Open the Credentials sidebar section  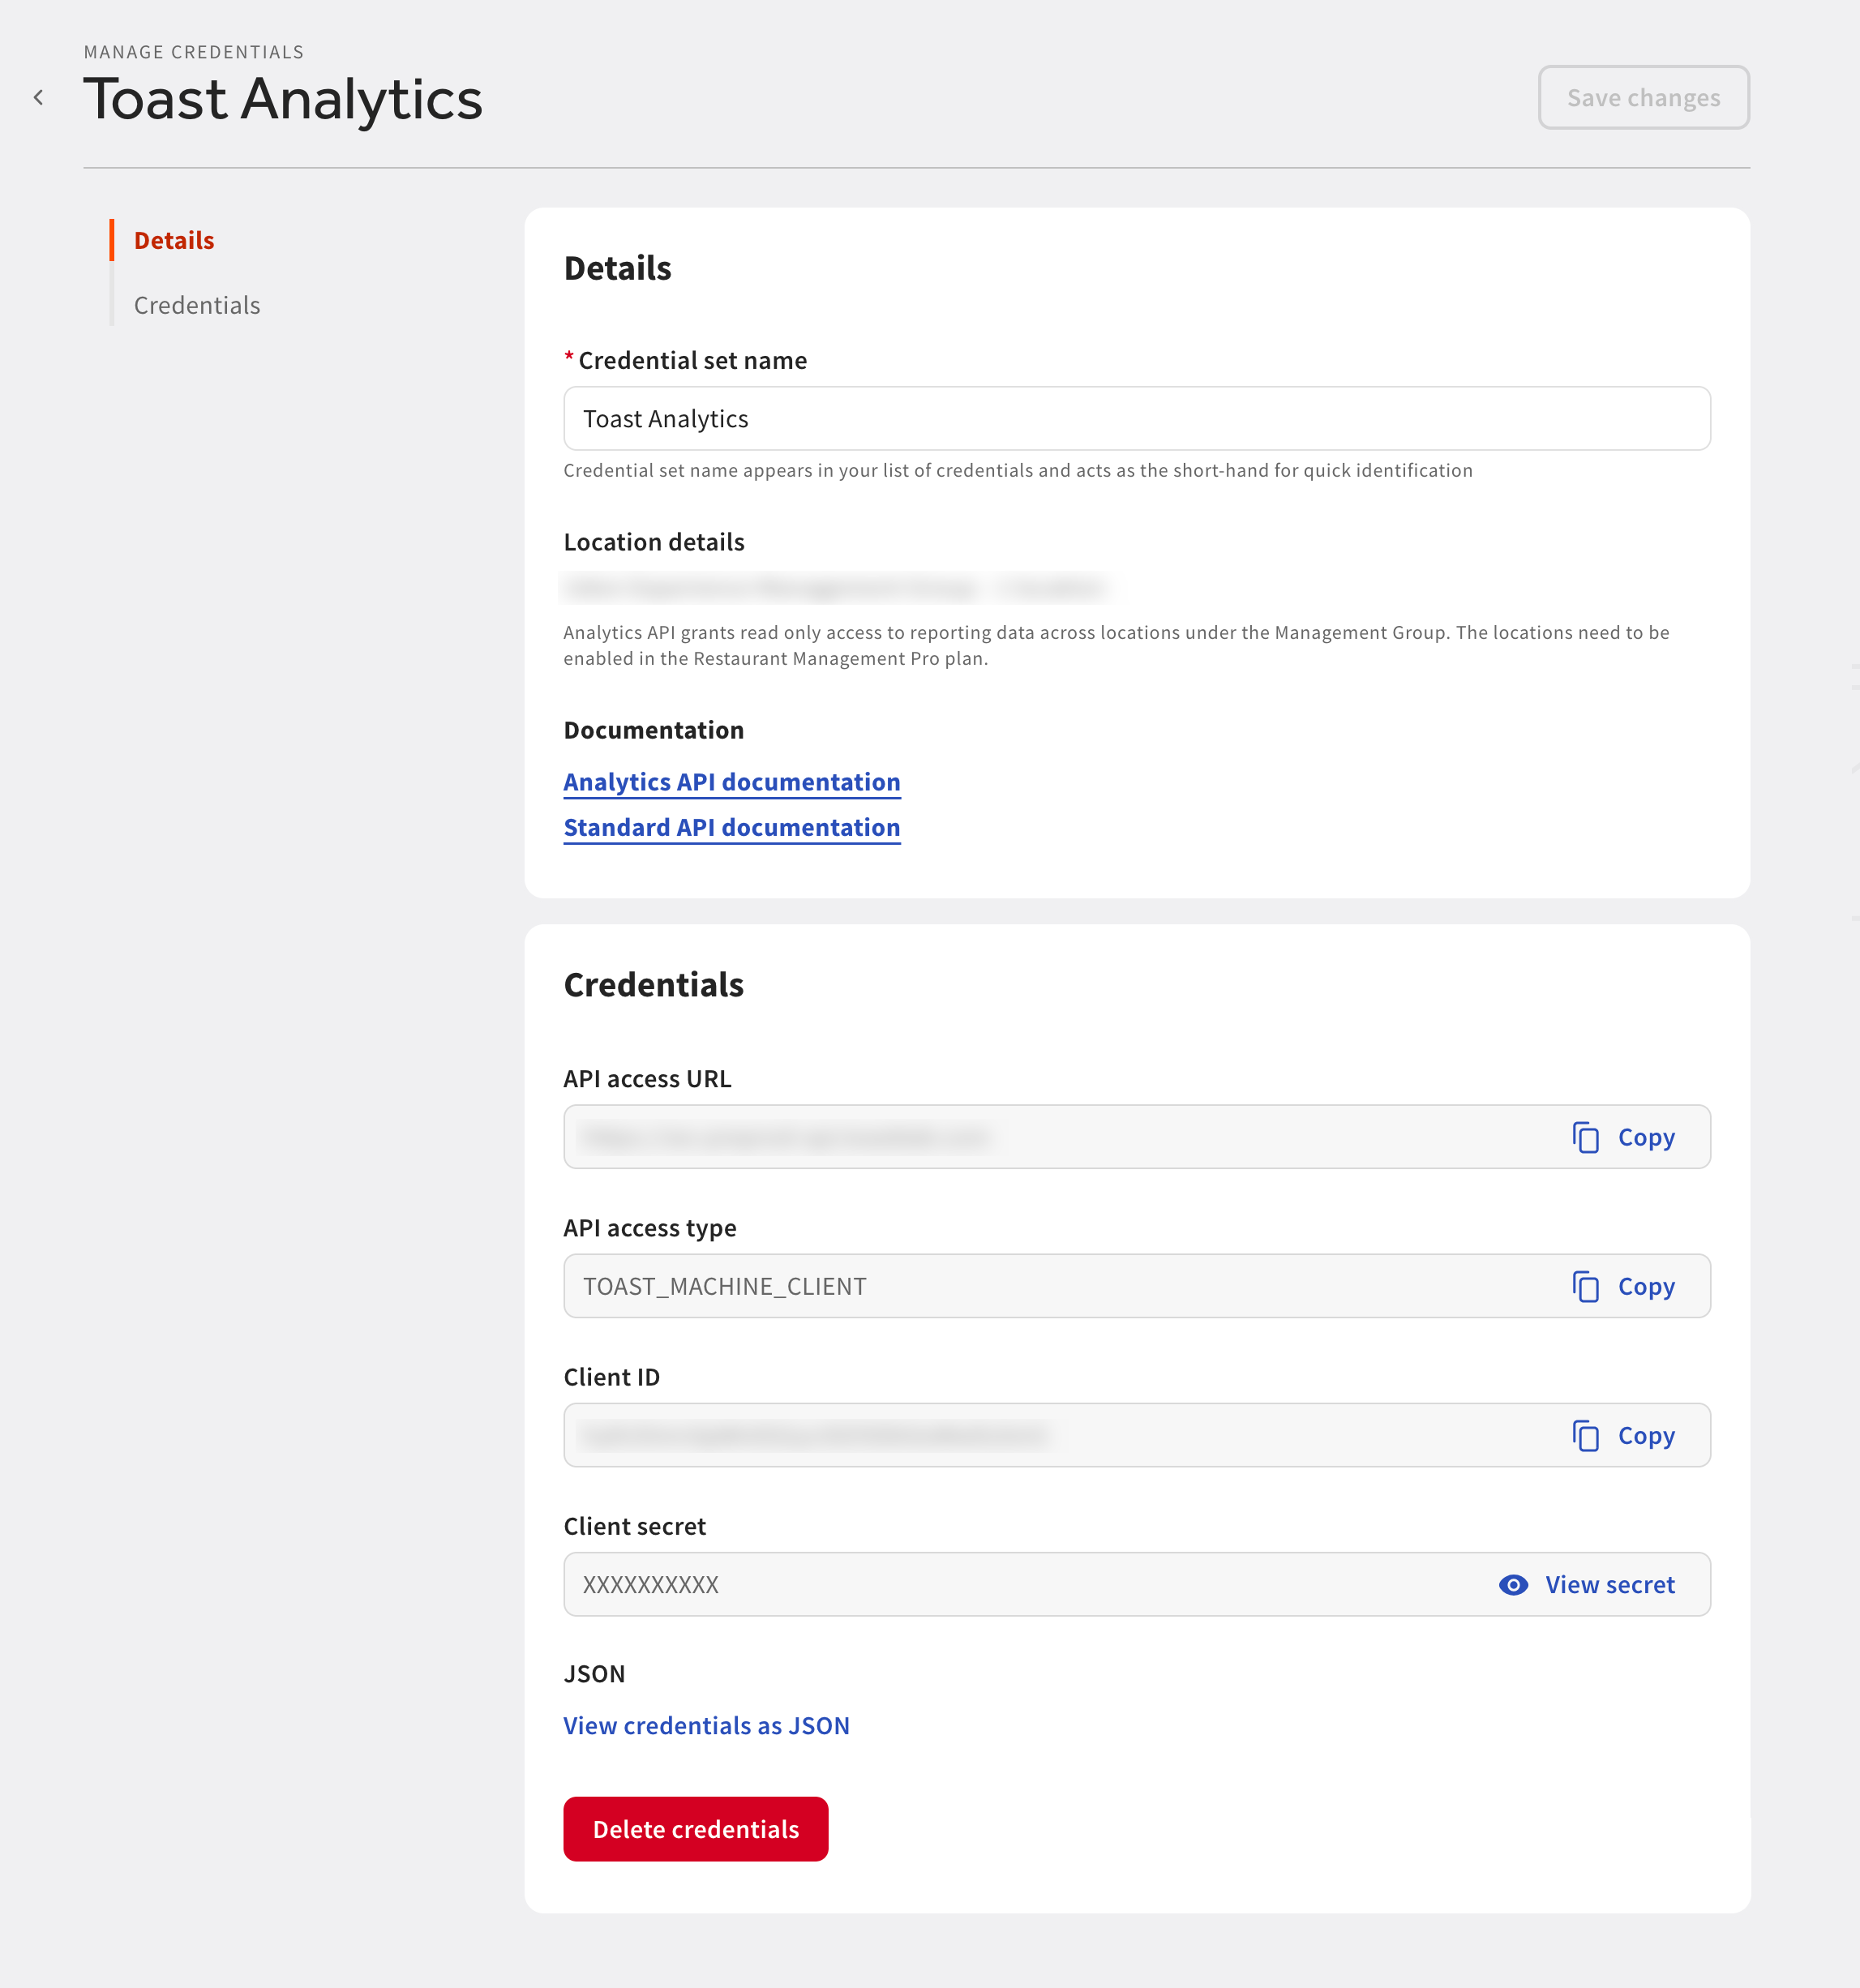pyautogui.click(x=197, y=305)
